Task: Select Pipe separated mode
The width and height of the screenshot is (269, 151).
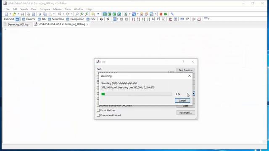Action: coord(91,19)
